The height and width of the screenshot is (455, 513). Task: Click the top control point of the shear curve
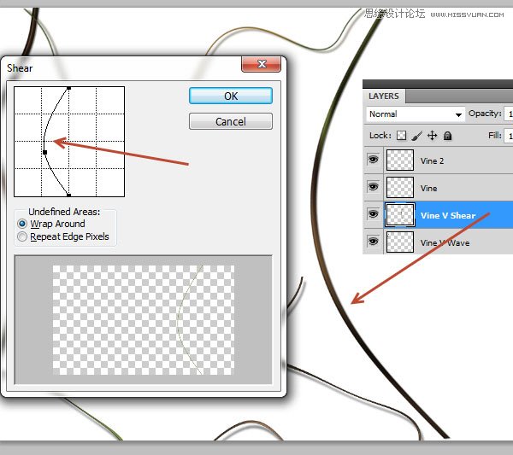click(68, 88)
